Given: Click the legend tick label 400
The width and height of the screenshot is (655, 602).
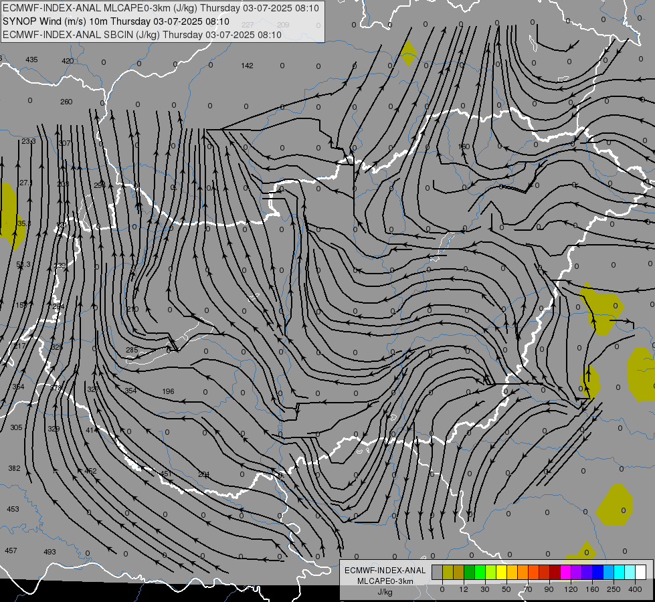Looking at the screenshot, I should point(635,589).
